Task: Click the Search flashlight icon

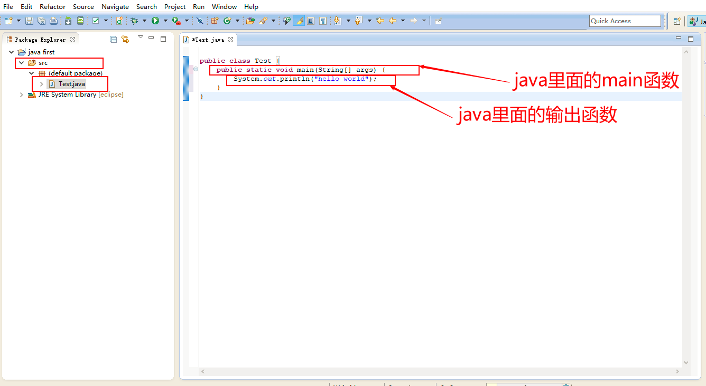Action: click(263, 21)
